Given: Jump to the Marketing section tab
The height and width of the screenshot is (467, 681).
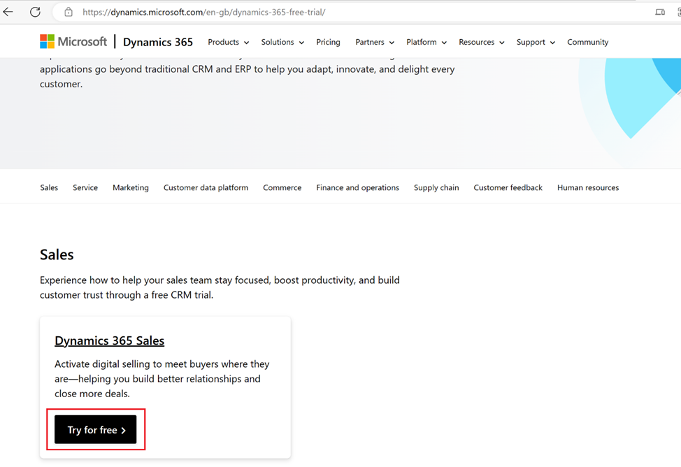Looking at the screenshot, I should pos(131,187).
